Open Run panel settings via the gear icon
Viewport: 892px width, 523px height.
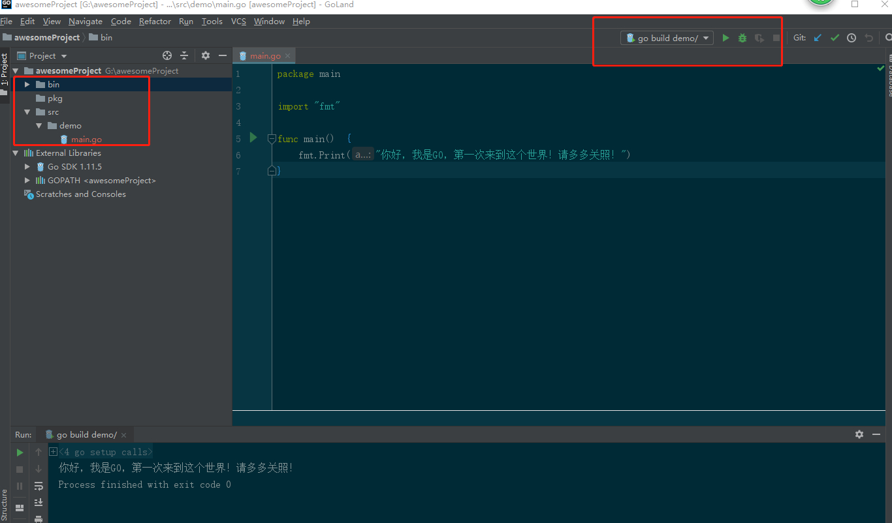[x=859, y=434]
